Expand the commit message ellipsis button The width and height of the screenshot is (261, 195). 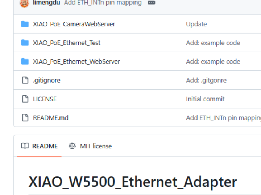151,3
